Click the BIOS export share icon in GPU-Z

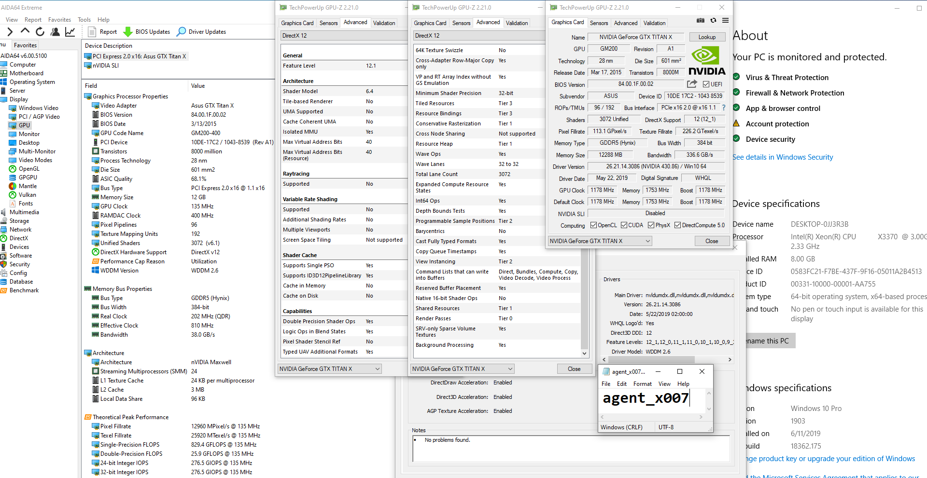tap(692, 84)
